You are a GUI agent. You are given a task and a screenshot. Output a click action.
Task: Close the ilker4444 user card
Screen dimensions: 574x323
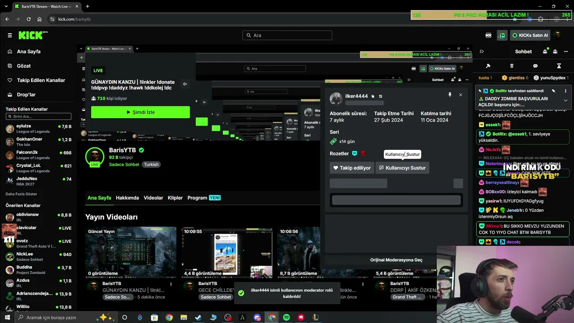pos(461,95)
